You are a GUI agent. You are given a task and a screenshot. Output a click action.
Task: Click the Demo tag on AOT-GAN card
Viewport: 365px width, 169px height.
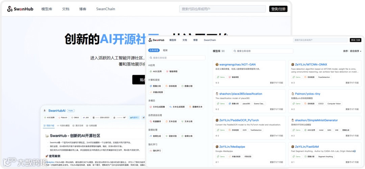pyautogui.click(x=221, y=77)
